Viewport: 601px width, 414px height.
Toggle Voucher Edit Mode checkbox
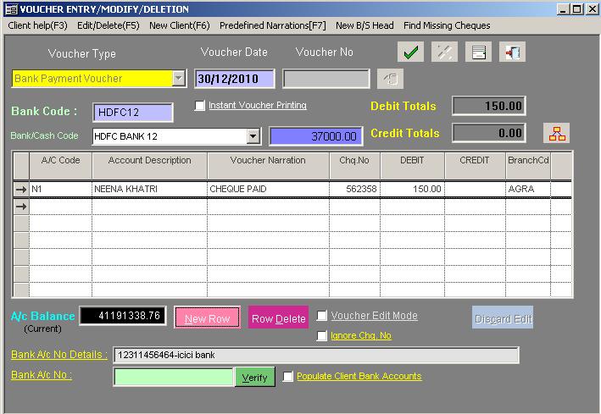tap(322, 316)
